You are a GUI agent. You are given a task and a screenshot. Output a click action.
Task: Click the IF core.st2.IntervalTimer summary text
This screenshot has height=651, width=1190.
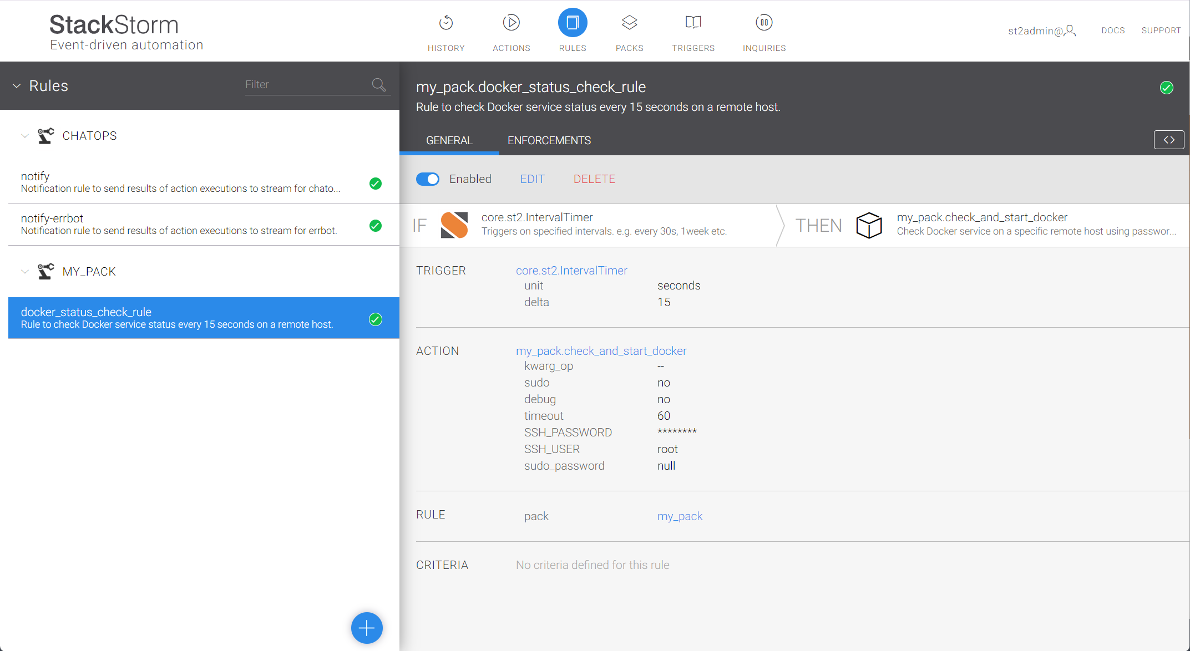point(604,224)
